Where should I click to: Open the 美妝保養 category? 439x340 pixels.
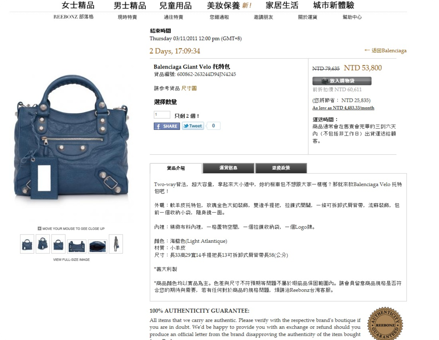229,5
